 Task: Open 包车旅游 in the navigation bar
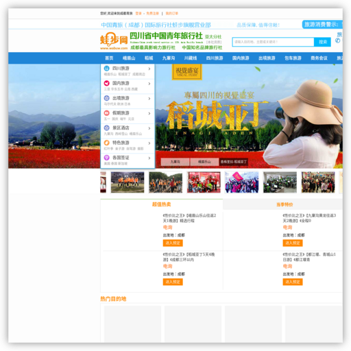point(293,58)
